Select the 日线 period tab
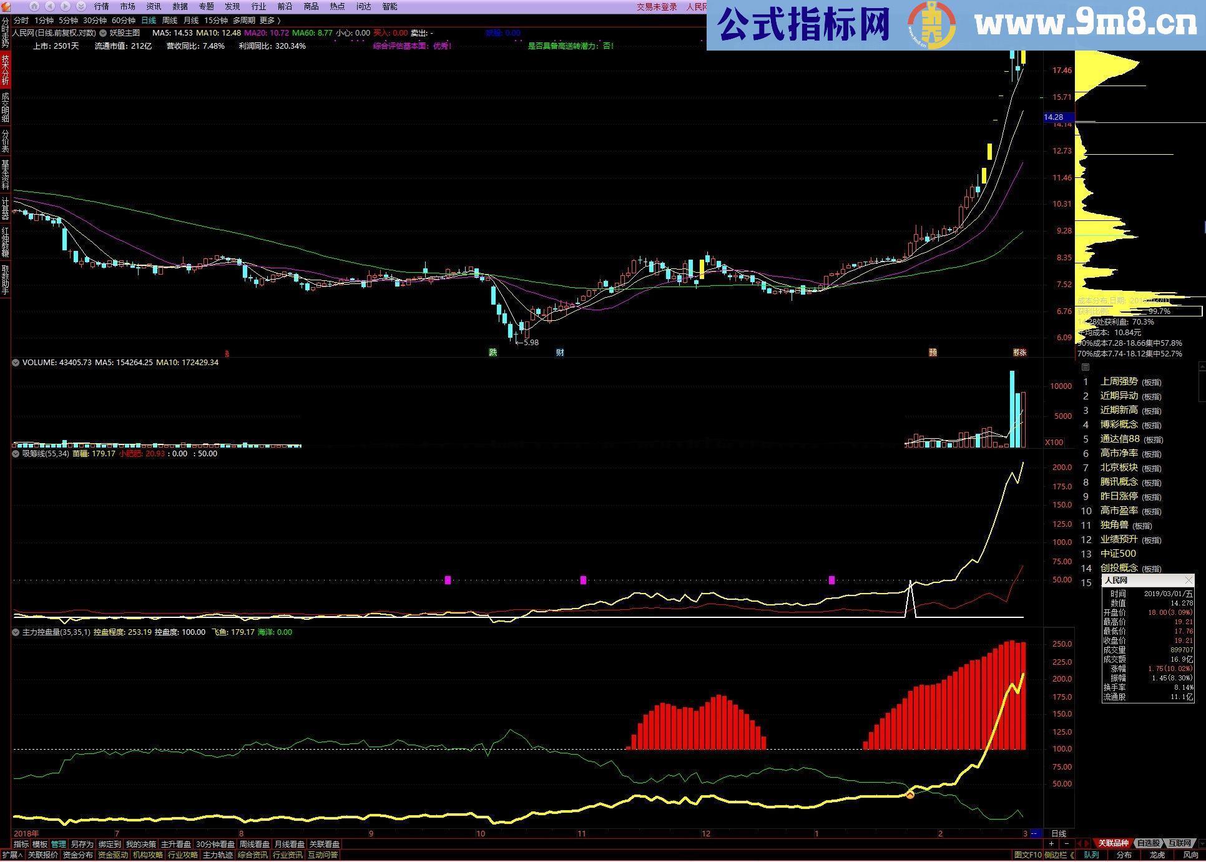This screenshot has height=862, width=1206. [x=149, y=21]
